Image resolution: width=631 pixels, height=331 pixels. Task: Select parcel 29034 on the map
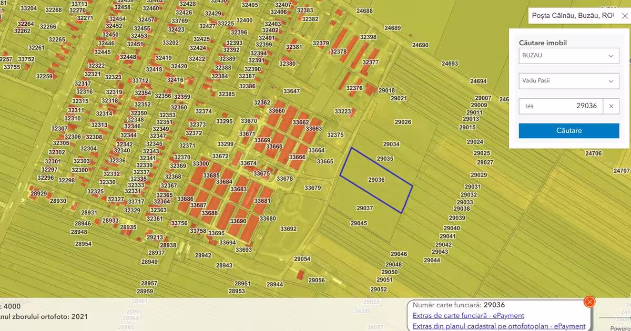click(391, 144)
